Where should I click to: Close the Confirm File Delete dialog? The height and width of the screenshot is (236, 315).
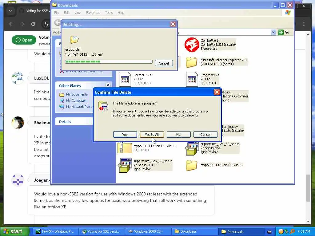pos(217,92)
